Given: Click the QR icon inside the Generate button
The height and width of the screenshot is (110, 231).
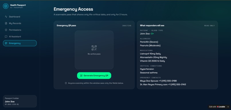Looking at the screenshot, I should point(81,76).
